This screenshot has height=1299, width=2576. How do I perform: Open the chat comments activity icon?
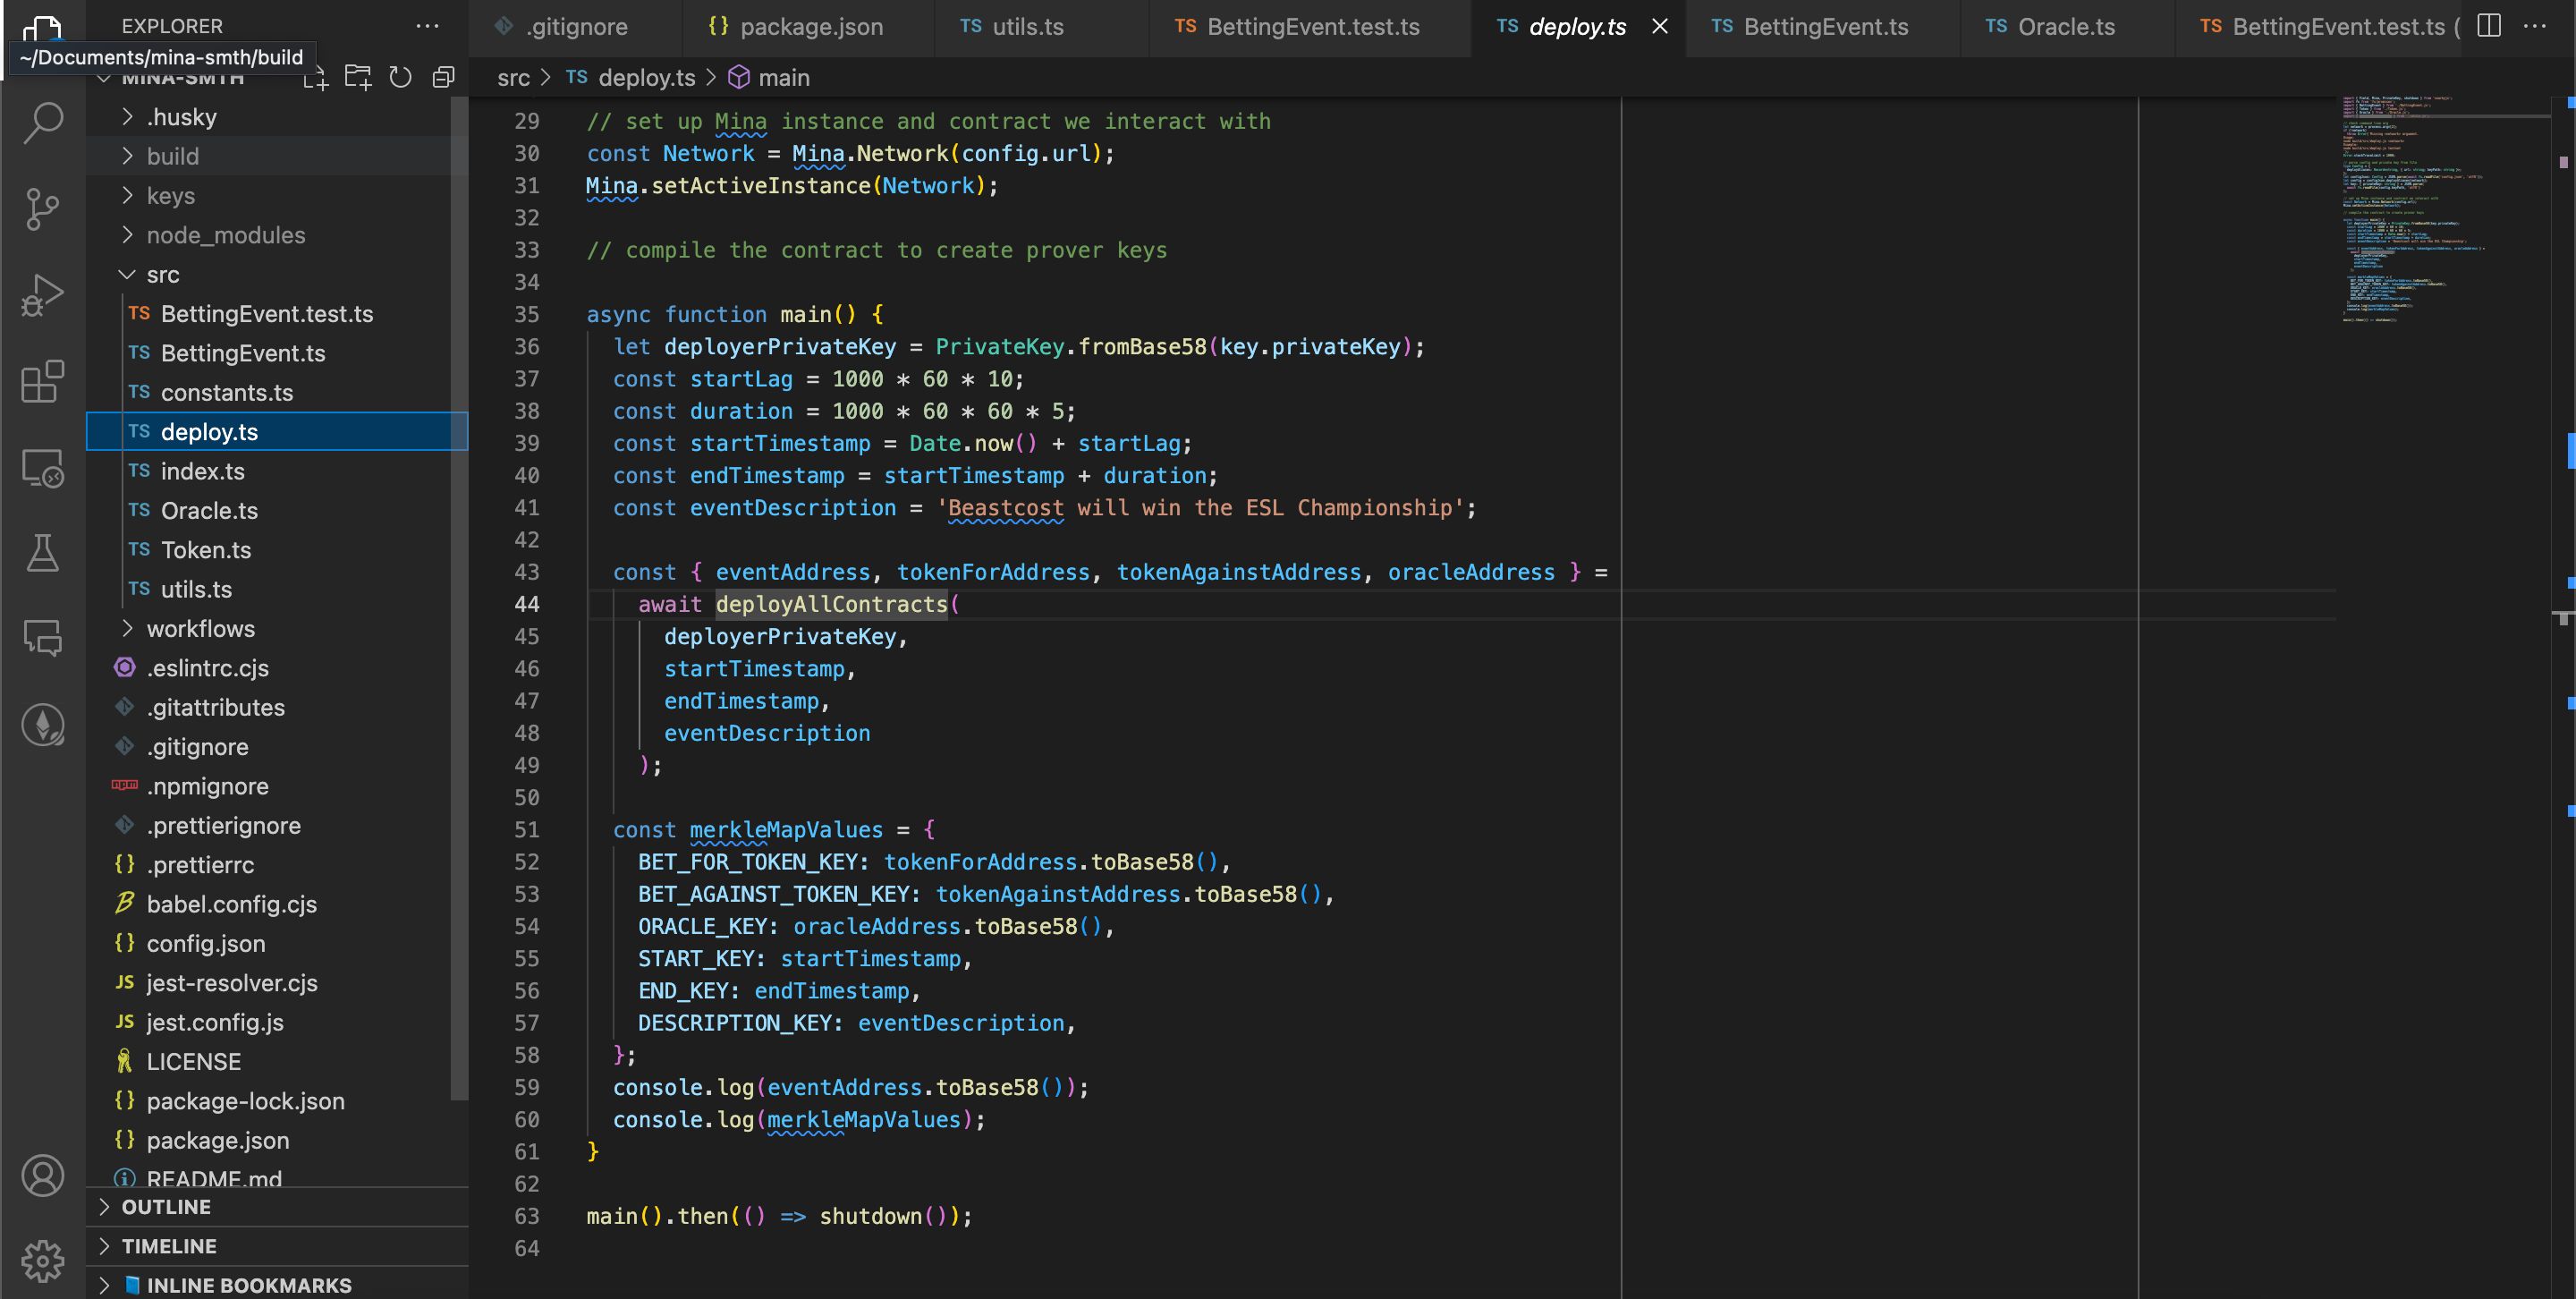click(x=43, y=638)
